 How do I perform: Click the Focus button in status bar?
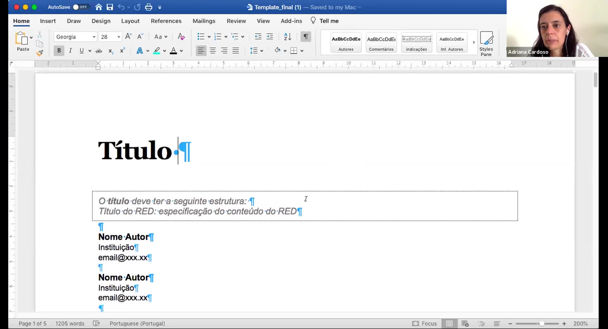tap(424, 323)
